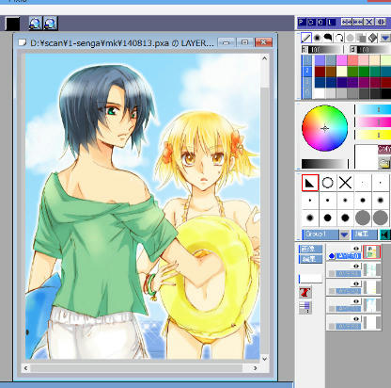Adjust the yellow color slider
The image size is (391, 388).
tap(374, 135)
